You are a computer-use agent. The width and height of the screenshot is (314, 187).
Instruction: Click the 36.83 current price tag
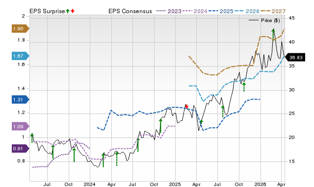[295, 58]
